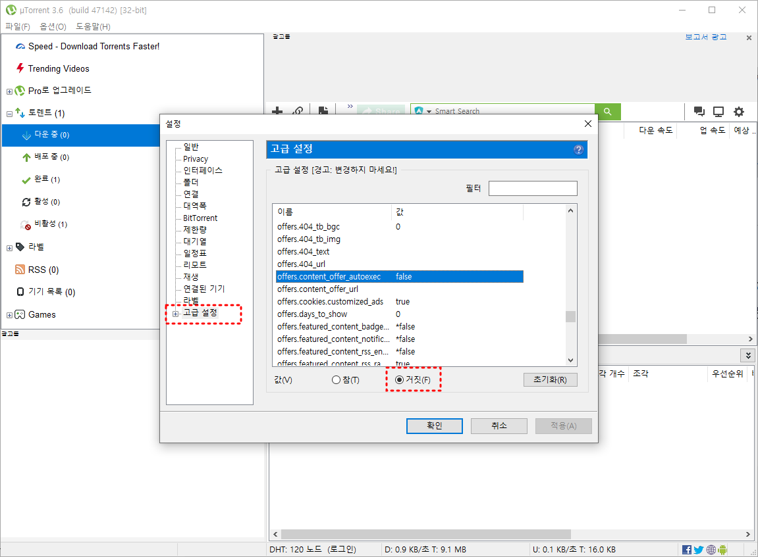Click the scroll up arrow of settings list
The height and width of the screenshot is (557, 758).
click(x=570, y=210)
